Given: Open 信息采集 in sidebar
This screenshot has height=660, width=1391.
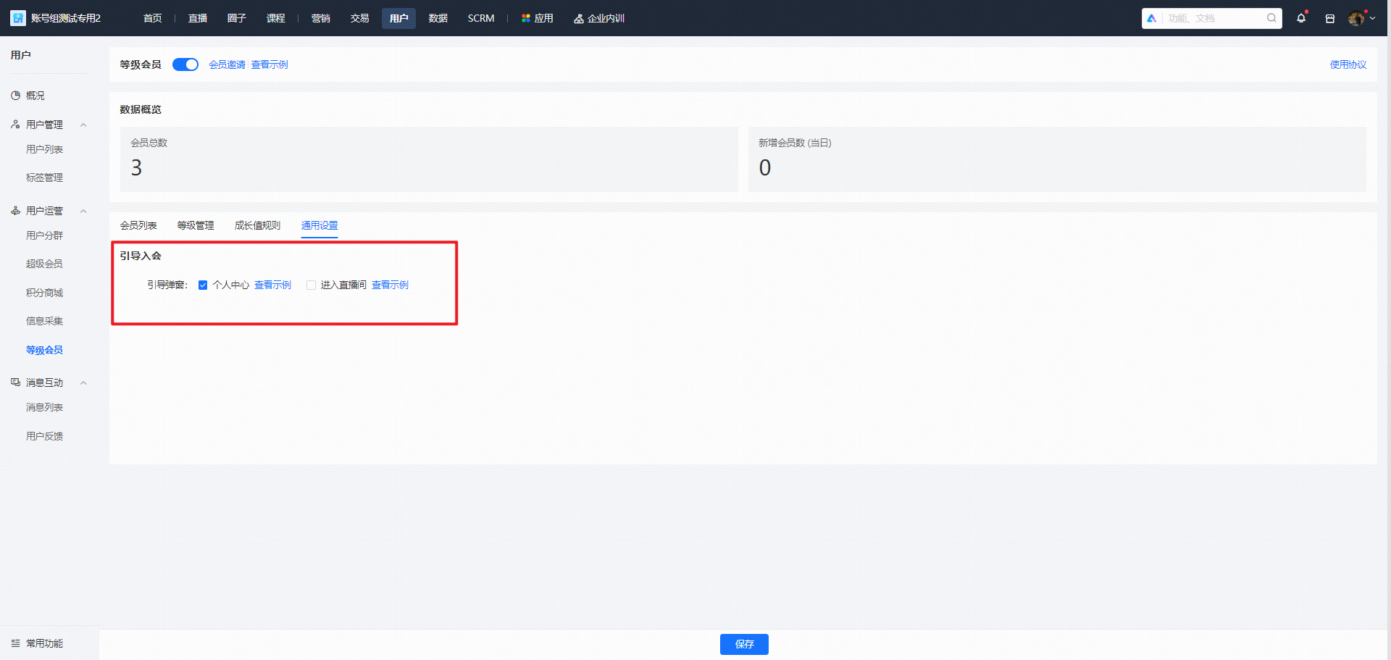Looking at the screenshot, I should (44, 321).
